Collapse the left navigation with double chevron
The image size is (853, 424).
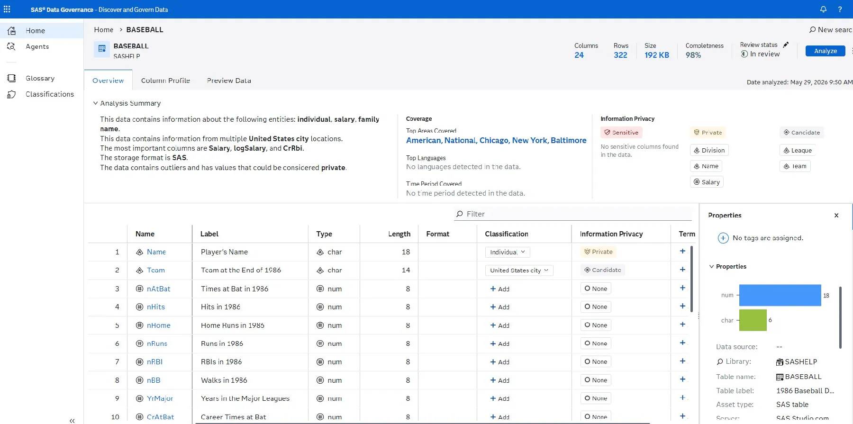[x=72, y=420]
